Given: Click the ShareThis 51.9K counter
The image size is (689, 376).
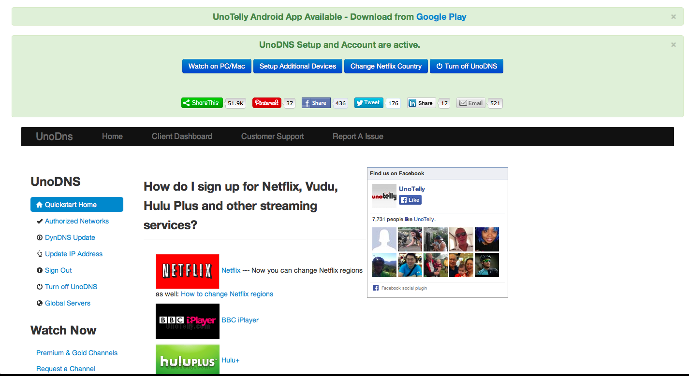Looking at the screenshot, I should click(236, 103).
